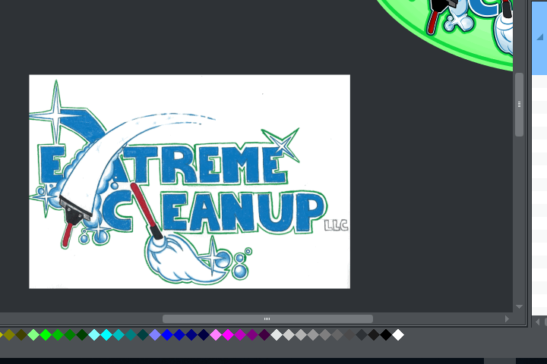The image size is (547, 364).
Task: Pick the bright pure blue color swatch
Action: point(167,335)
